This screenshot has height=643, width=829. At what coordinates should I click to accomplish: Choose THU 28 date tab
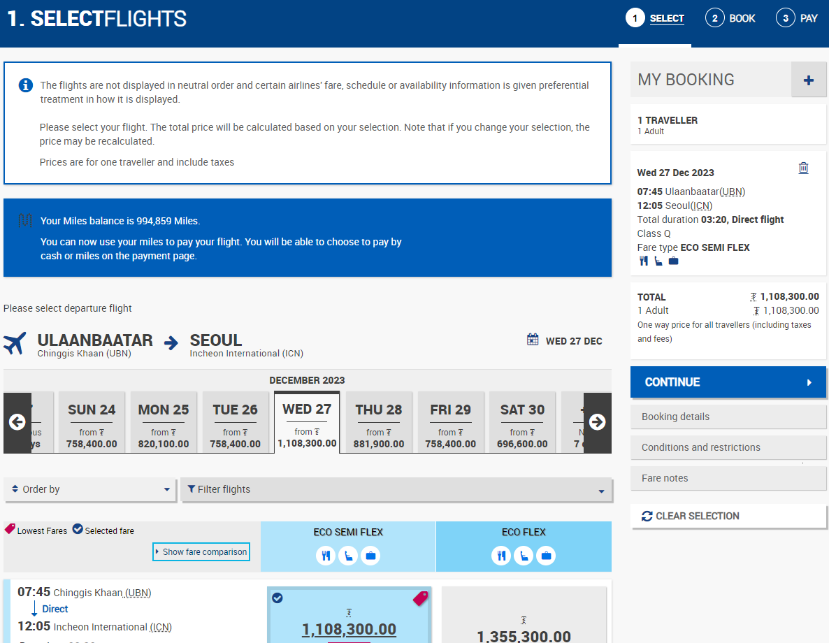[x=379, y=423]
